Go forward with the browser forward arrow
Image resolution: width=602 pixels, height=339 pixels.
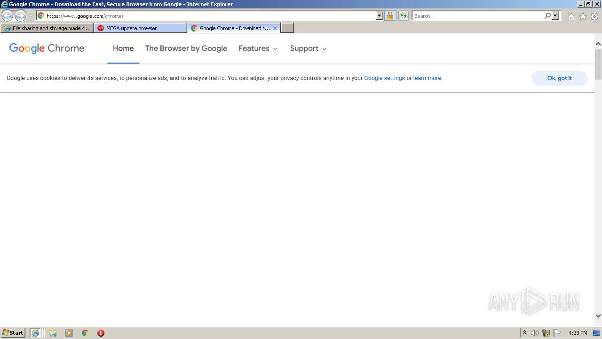point(20,16)
